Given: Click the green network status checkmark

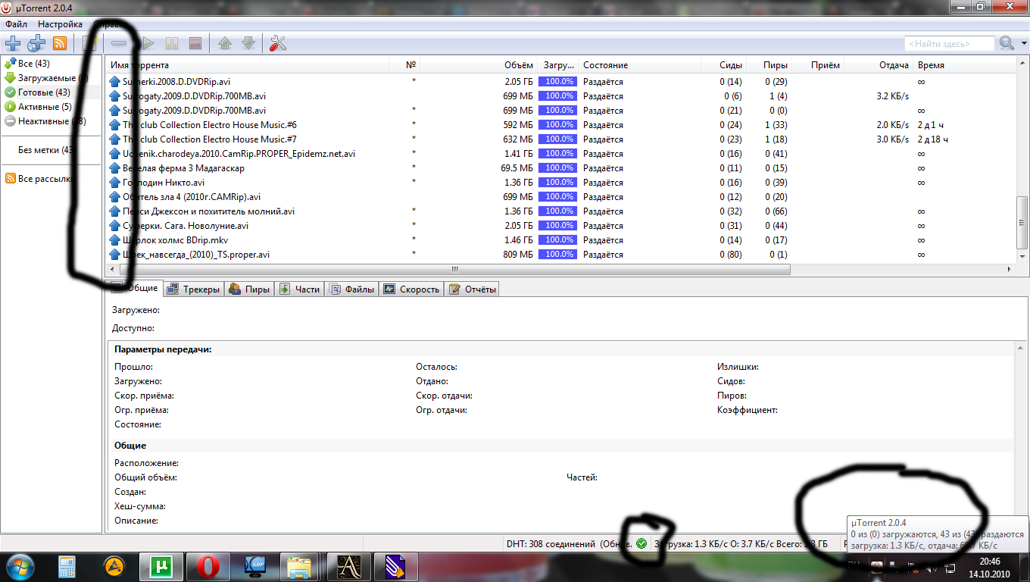Looking at the screenshot, I should 641,543.
